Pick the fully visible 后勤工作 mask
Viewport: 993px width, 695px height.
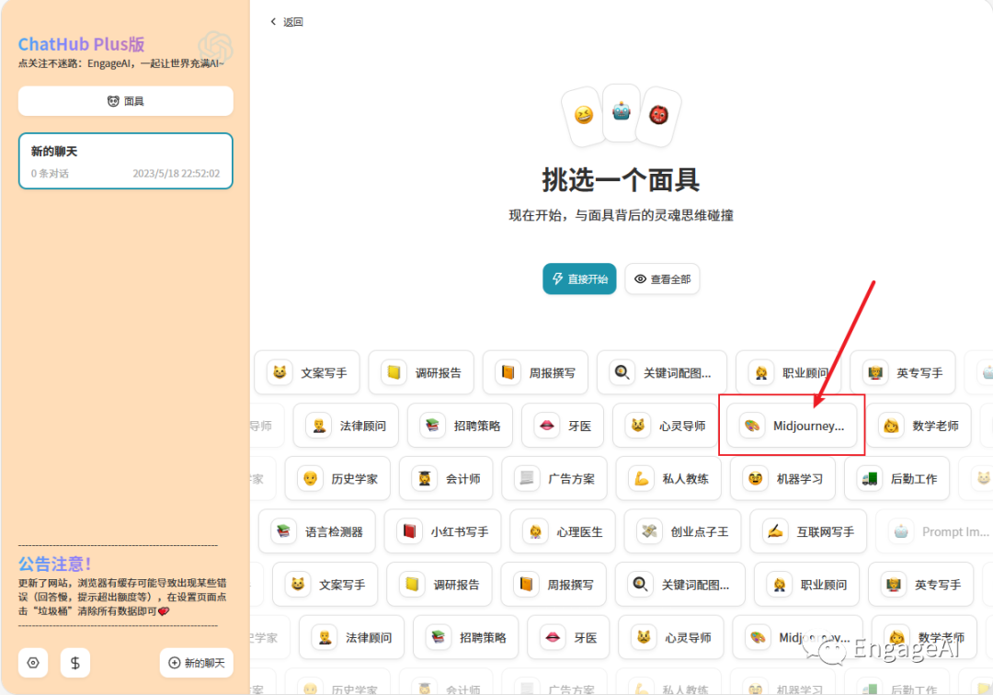point(896,479)
